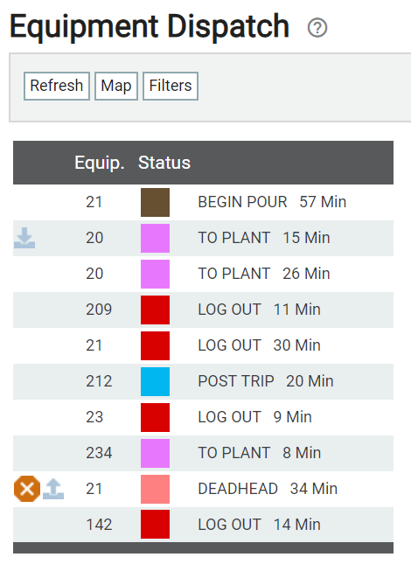Select equipment 234 TO PLANT 8 Min row
The height and width of the screenshot is (564, 411).
203,453
